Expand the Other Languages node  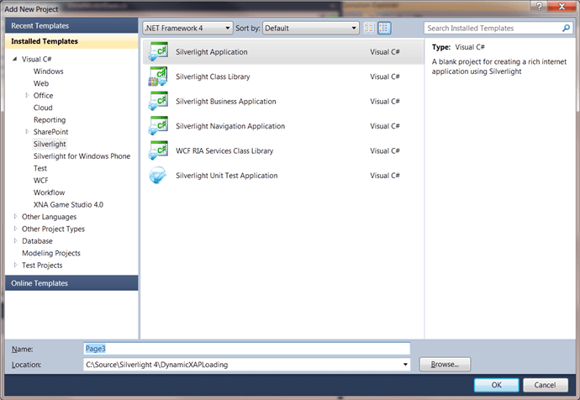[15, 217]
